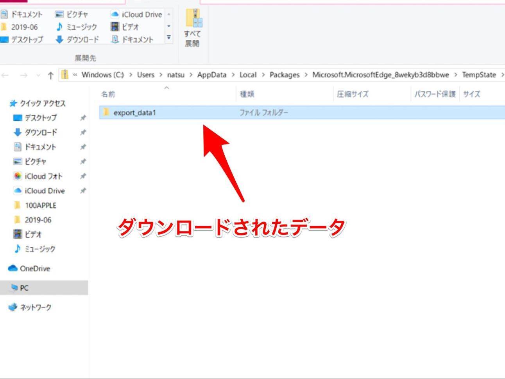Select ダウンロード in the extract destination list
Image resolution: width=505 pixels, height=379 pixels.
tap(82, 40)
